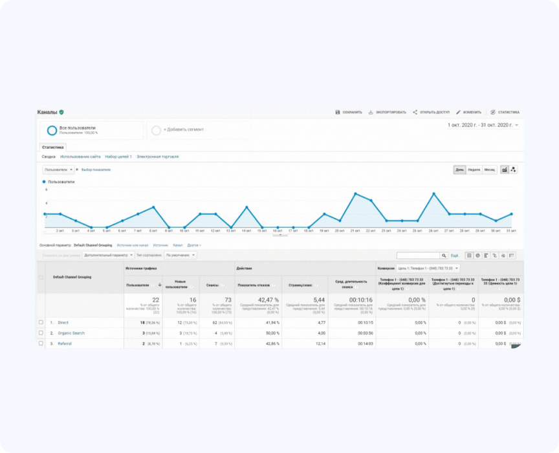This screenshot has height=453, width=559.
Task: Switch to line chart type icon
Action: tap(504, 170)
